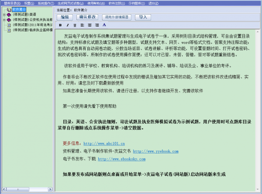262x194 pixels.
Task: Click right arrow of tree horizontal scrollbar
Action: [50, 189]
